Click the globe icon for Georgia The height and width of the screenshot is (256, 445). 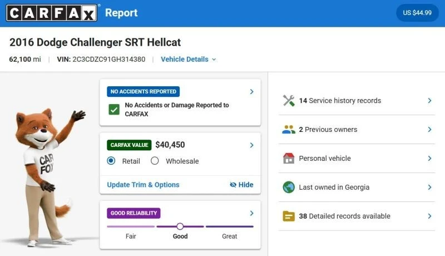coord(289,188)
